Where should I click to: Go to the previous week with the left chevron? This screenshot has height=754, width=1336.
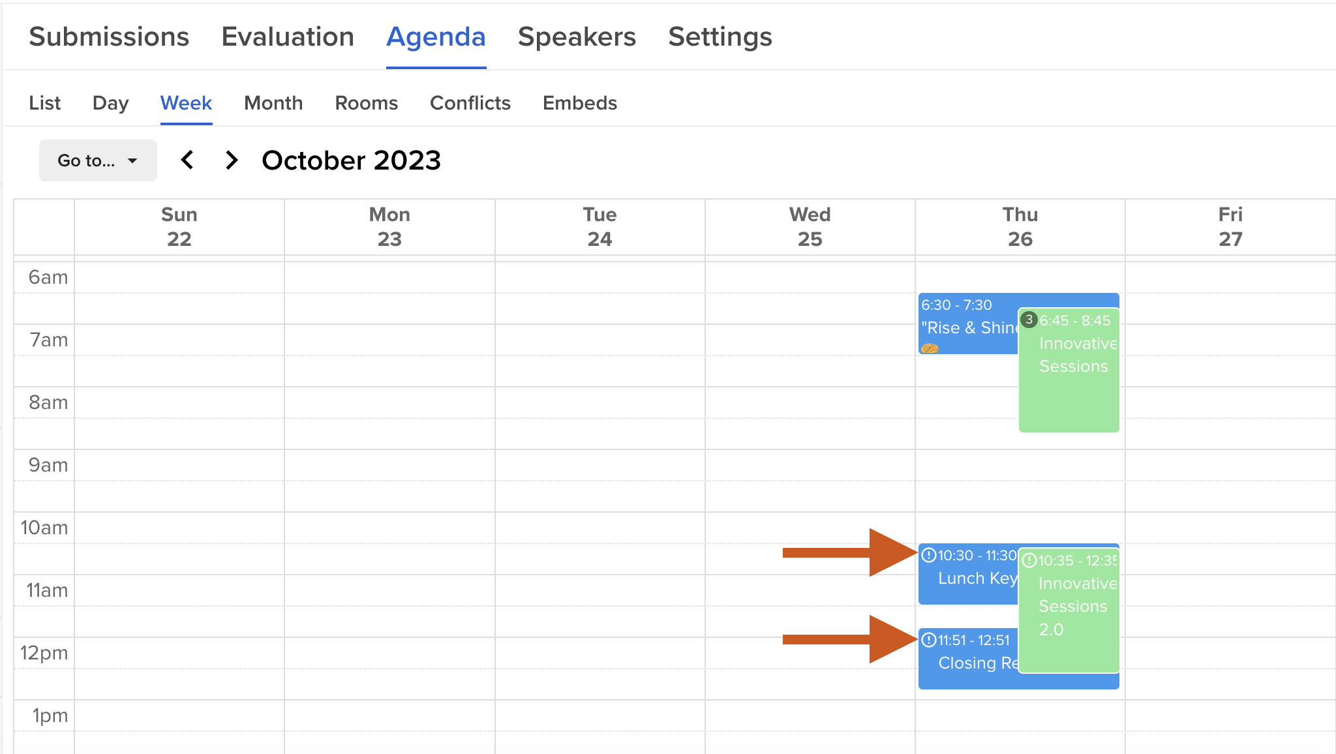[x=187, y=160]
